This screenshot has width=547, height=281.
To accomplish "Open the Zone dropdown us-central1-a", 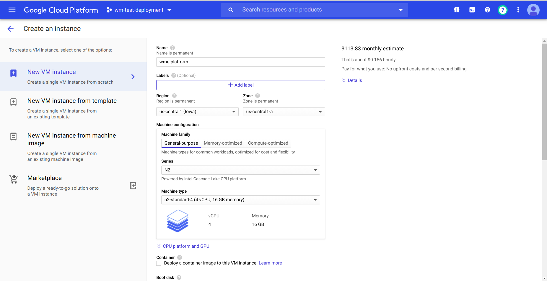I will (284, 112).
